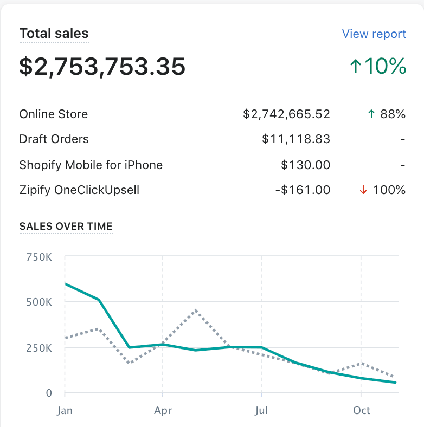Click the Total sales heading
Image resolution: width=424 pixels, height=427 pixels.
[x=54, y=34]
